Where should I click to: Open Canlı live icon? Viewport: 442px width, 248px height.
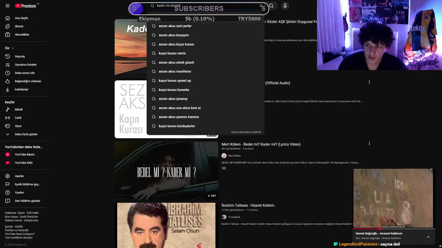[7, 118]
